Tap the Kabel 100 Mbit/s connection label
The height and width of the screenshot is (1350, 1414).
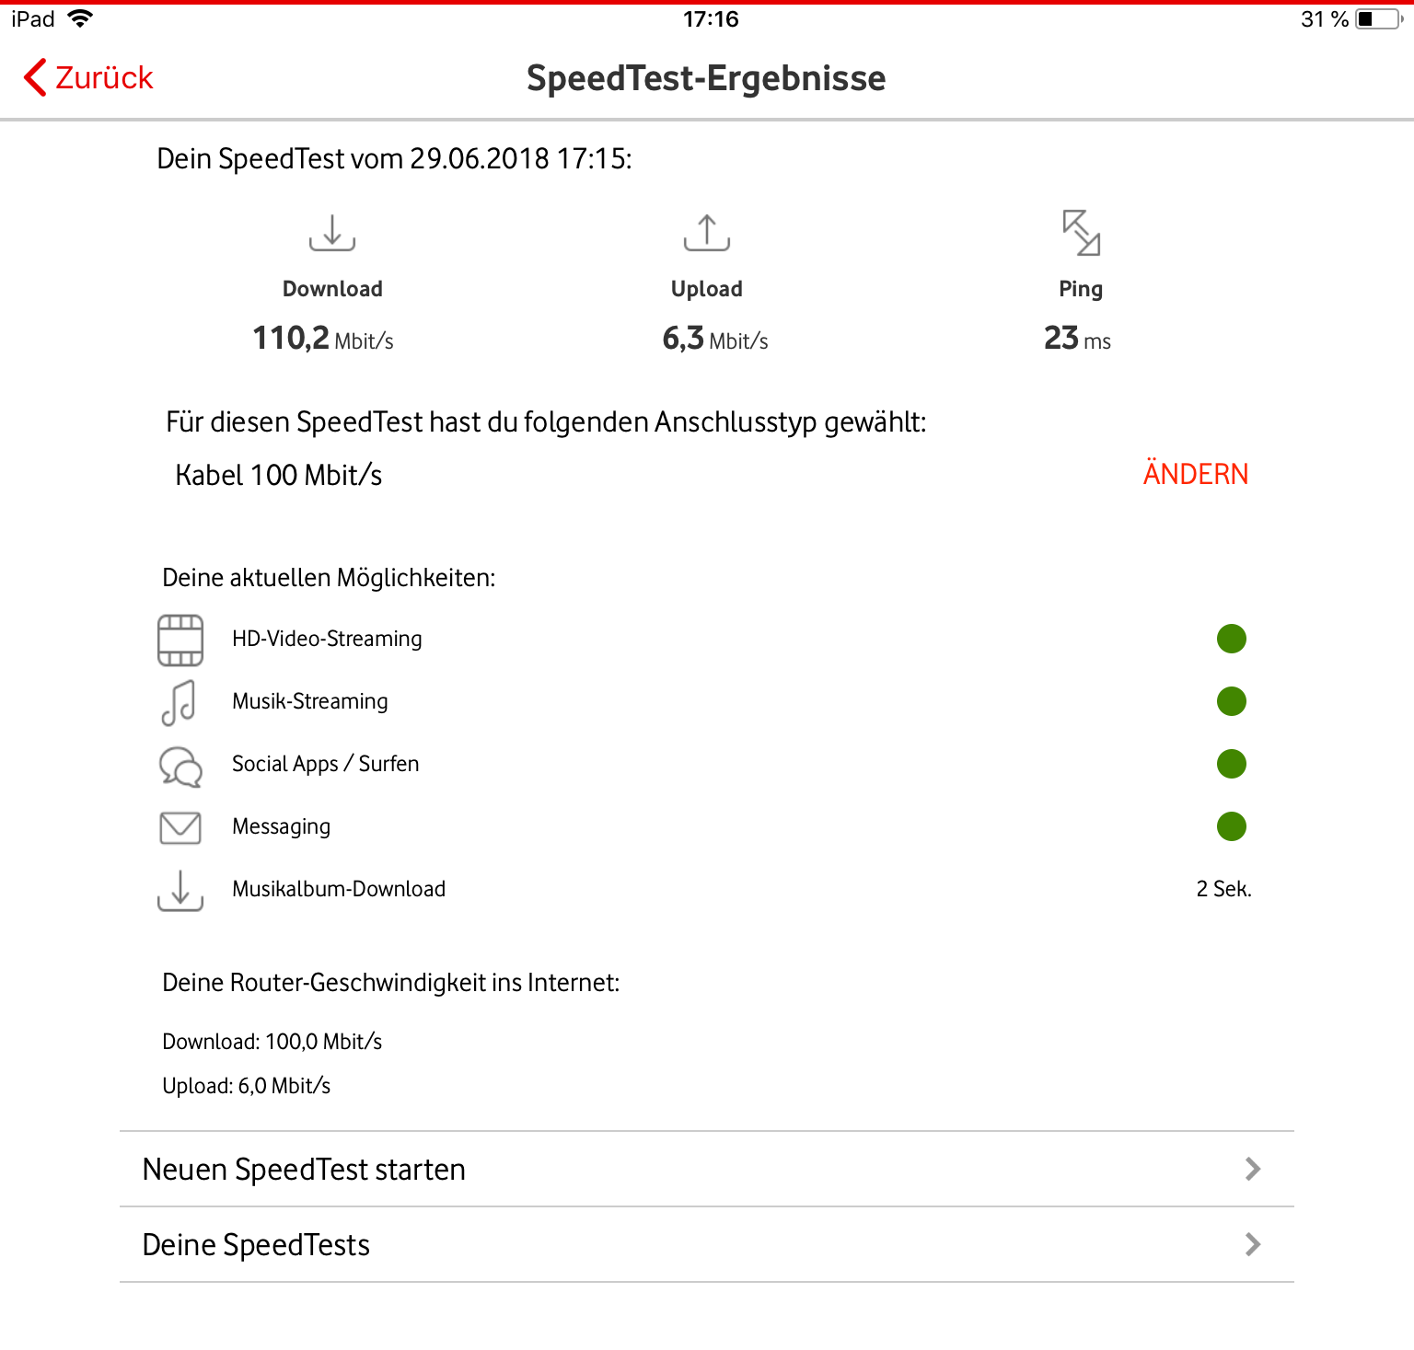click(x=278, y=475)
